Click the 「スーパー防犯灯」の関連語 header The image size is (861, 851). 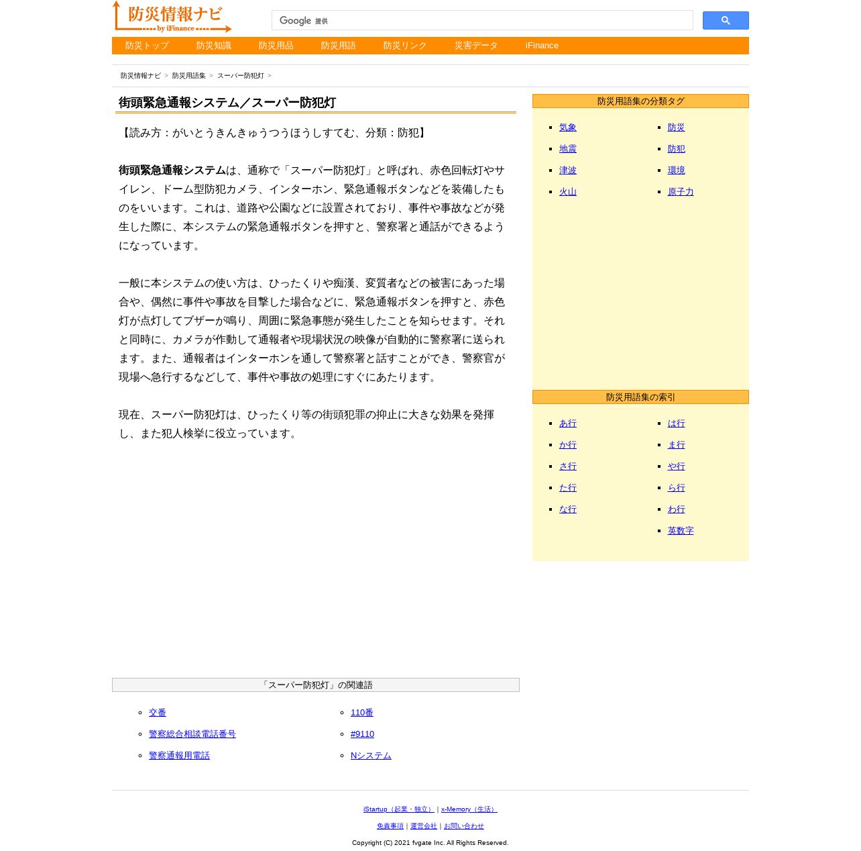tap(316, 685)
